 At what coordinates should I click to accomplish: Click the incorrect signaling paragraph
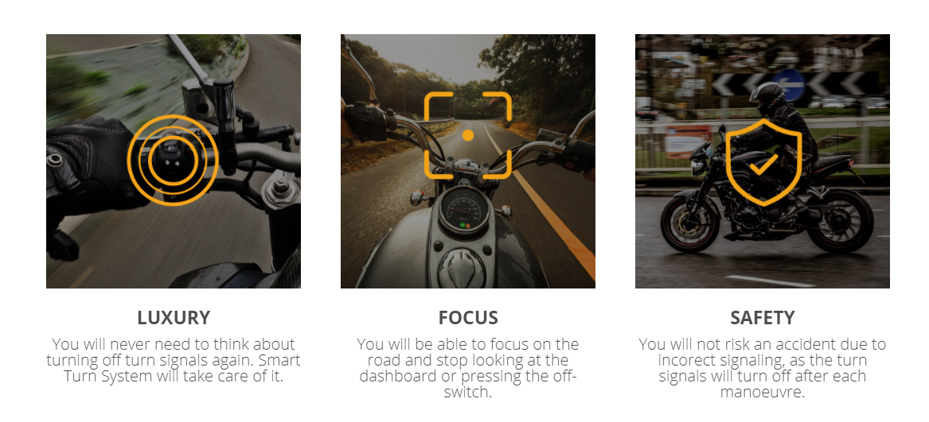763,367
